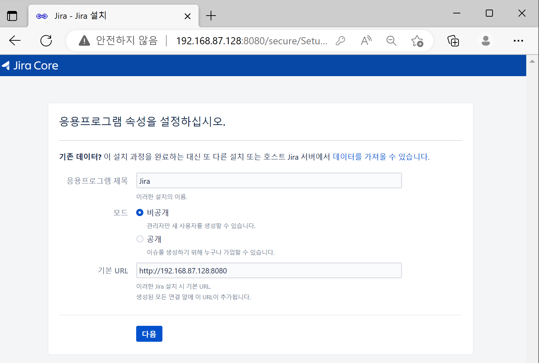Open the Edge settings ellipsis menu
This screenshot has height=363, width=539.
pos(518,41)
